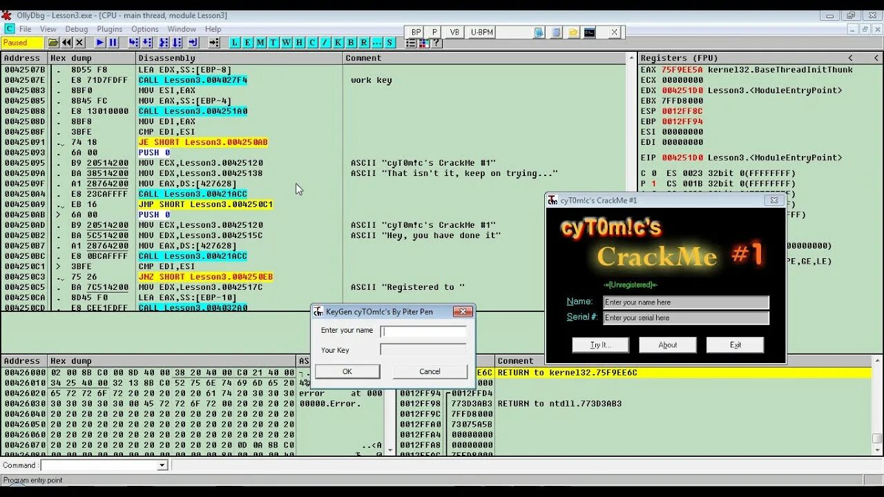This screenshot has height=497, width=884.
Task: Select the 'Hey, you have done it' comment
Action: tap(425, 235)
